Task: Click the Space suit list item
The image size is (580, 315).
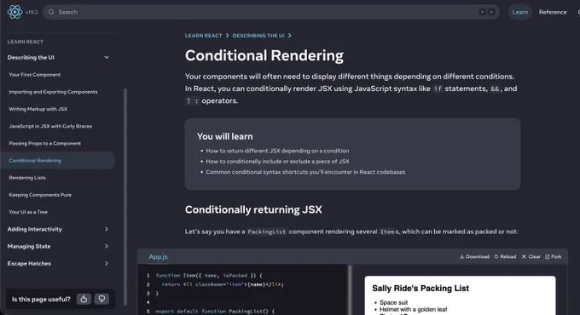Action: (x=393, y=302)
